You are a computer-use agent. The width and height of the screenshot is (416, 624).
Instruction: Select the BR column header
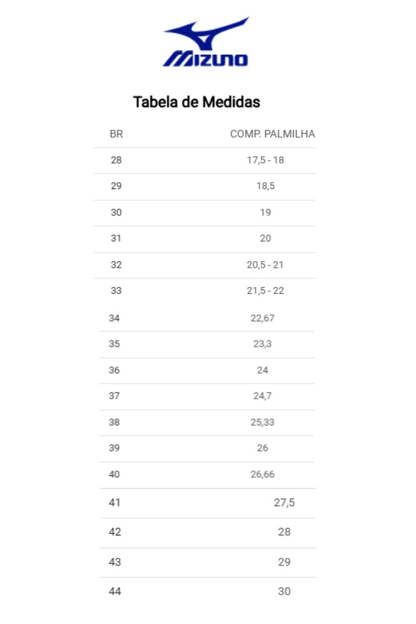[116, 134]
